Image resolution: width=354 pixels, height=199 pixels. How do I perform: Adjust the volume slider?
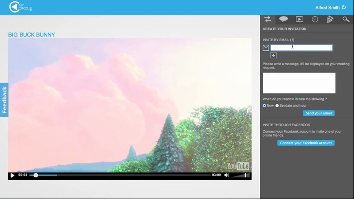pyautogui.click(x=240, y=175)
